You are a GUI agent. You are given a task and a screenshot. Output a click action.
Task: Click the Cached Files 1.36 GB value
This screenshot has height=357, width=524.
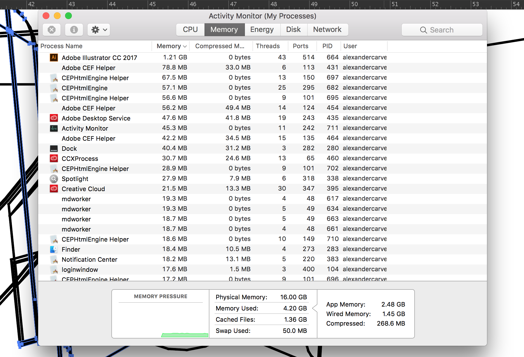pos(295,319)
